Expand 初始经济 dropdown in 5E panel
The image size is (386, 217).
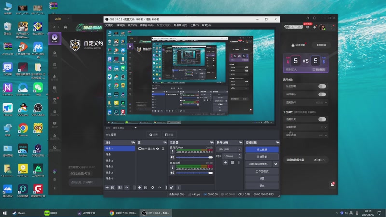pyautogui.click(x=325, y=136)
